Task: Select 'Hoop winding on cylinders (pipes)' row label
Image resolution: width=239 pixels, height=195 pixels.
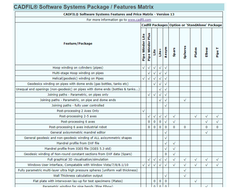Action: [78, 67]
